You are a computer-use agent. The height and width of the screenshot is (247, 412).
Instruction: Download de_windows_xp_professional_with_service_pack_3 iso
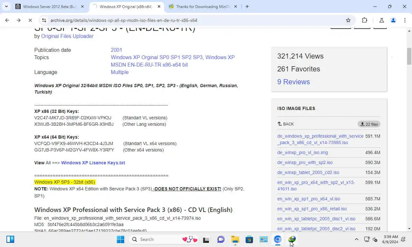tap(320, 139)
